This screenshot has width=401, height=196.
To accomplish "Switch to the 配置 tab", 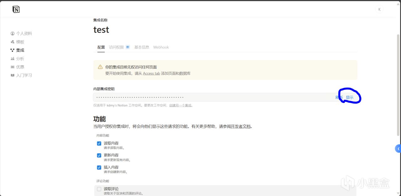I will click(101, 47).
